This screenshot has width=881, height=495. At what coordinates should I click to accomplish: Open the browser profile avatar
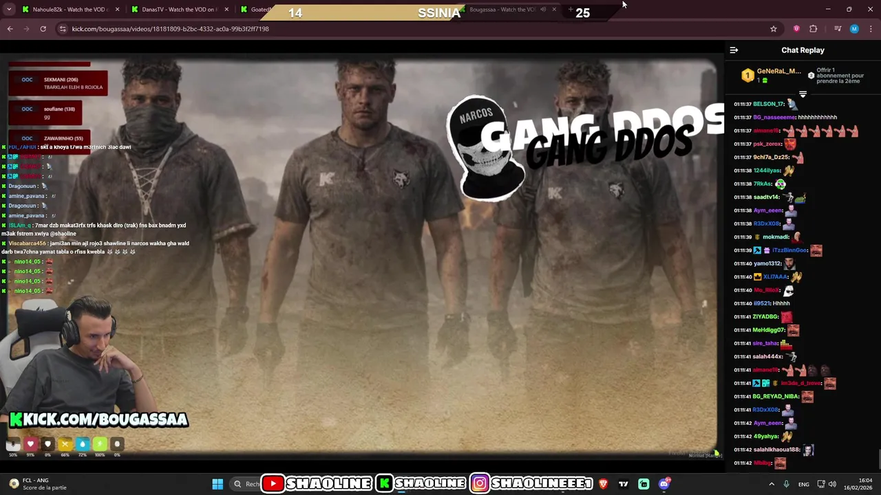coord(854,29)
